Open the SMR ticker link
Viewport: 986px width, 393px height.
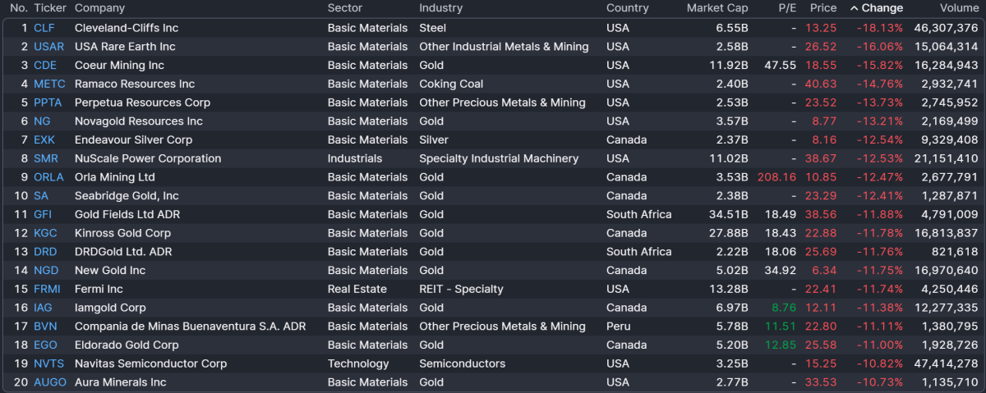45,158
